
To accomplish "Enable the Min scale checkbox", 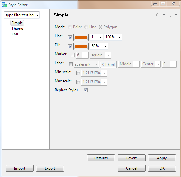I will (78, 73).
